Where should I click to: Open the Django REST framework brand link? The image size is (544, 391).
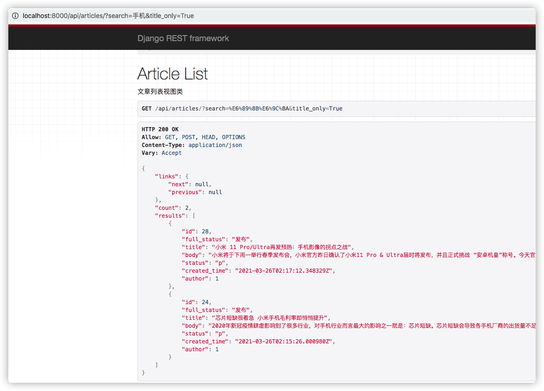183,38
